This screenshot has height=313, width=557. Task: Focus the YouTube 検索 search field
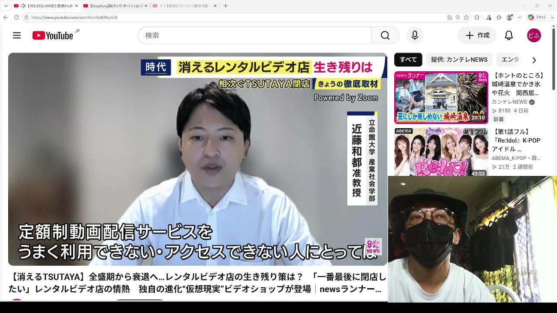[x=255, y=36]
